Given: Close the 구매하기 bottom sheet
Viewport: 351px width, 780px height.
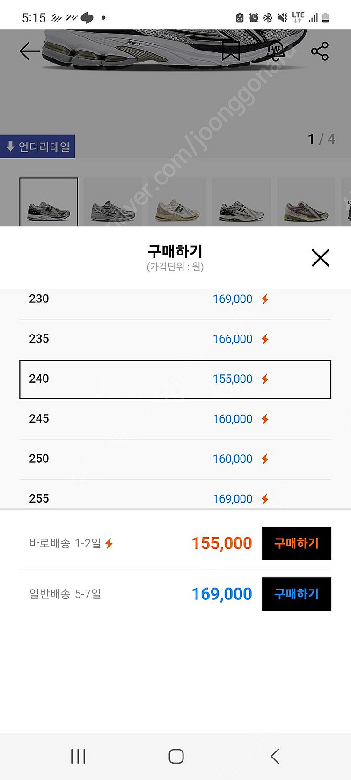Looking at the screenshot, I should 320,257.
